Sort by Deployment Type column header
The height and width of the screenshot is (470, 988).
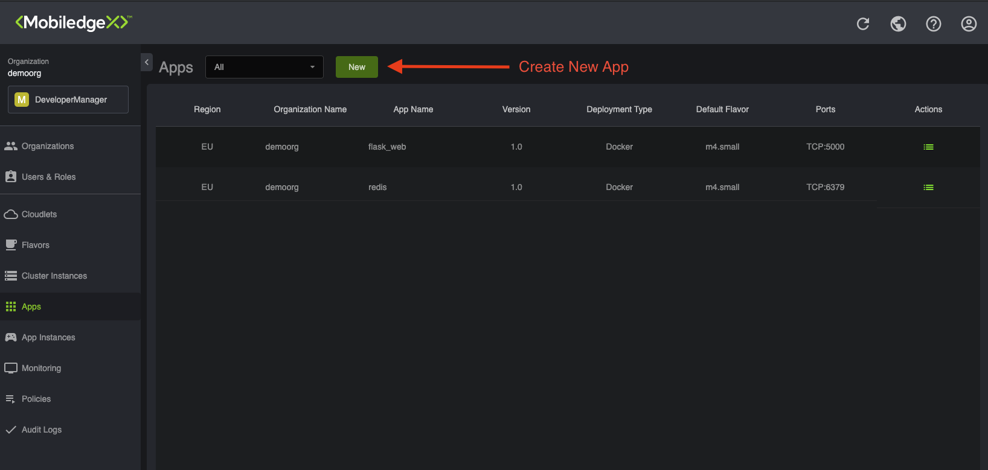[619, 109]
